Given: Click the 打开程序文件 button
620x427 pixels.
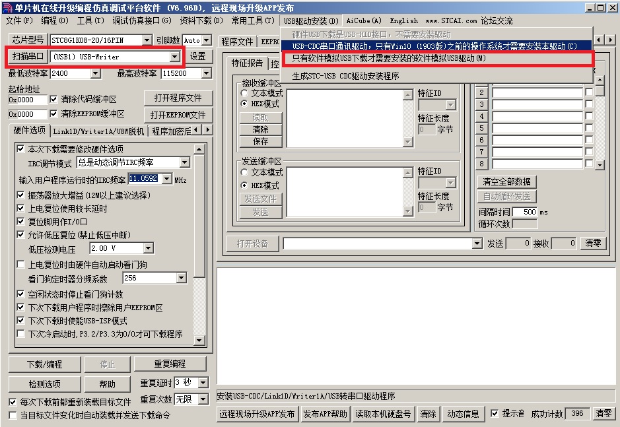Looking at the screenshot, I should click(x=178, y=98).
